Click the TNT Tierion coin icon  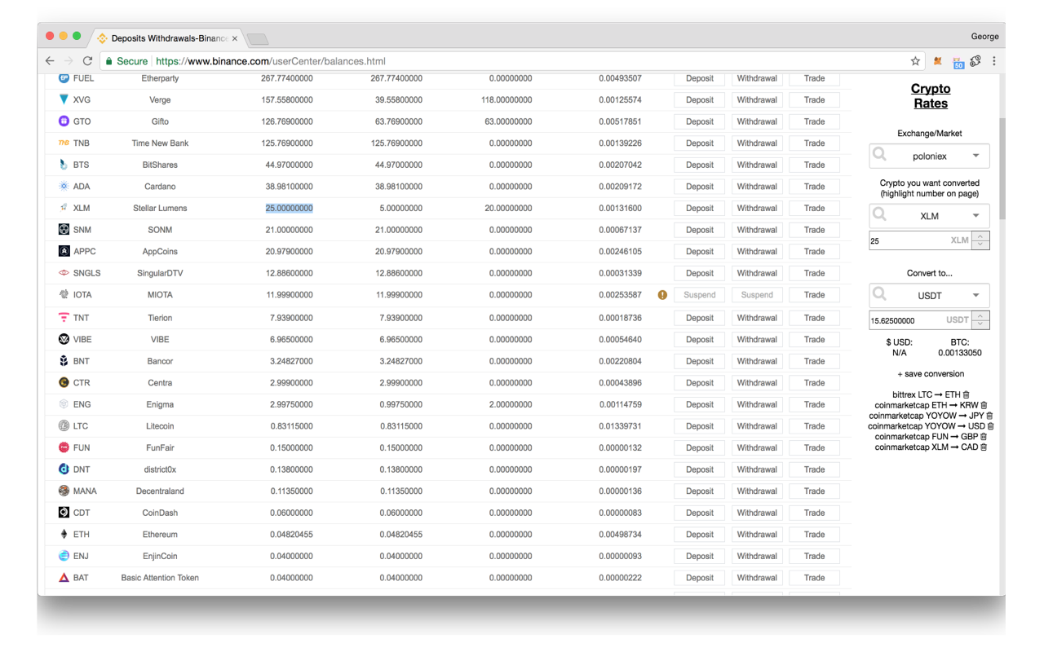(x=64, y=318)
